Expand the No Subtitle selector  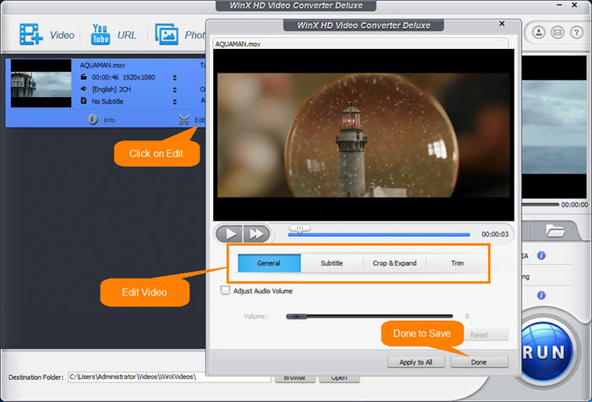[x=174, y=102]
